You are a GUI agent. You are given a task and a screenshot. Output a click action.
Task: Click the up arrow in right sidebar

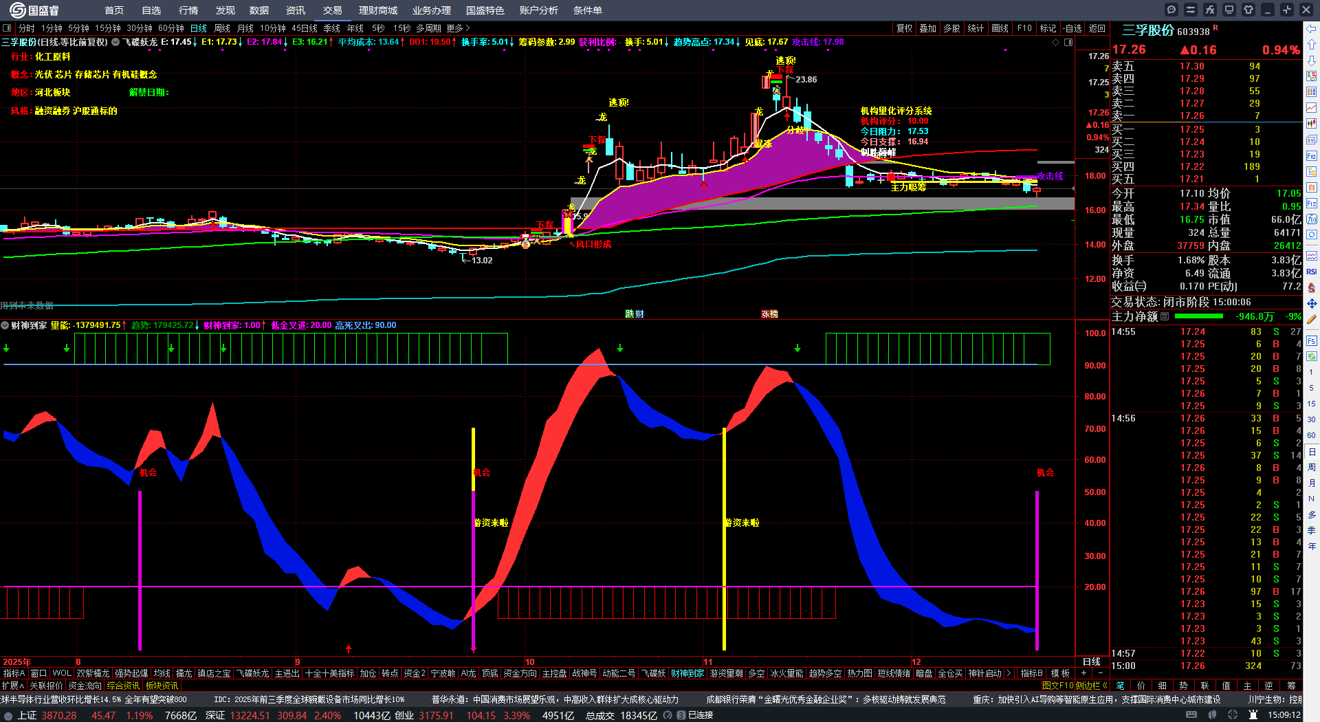[1312, 45]
